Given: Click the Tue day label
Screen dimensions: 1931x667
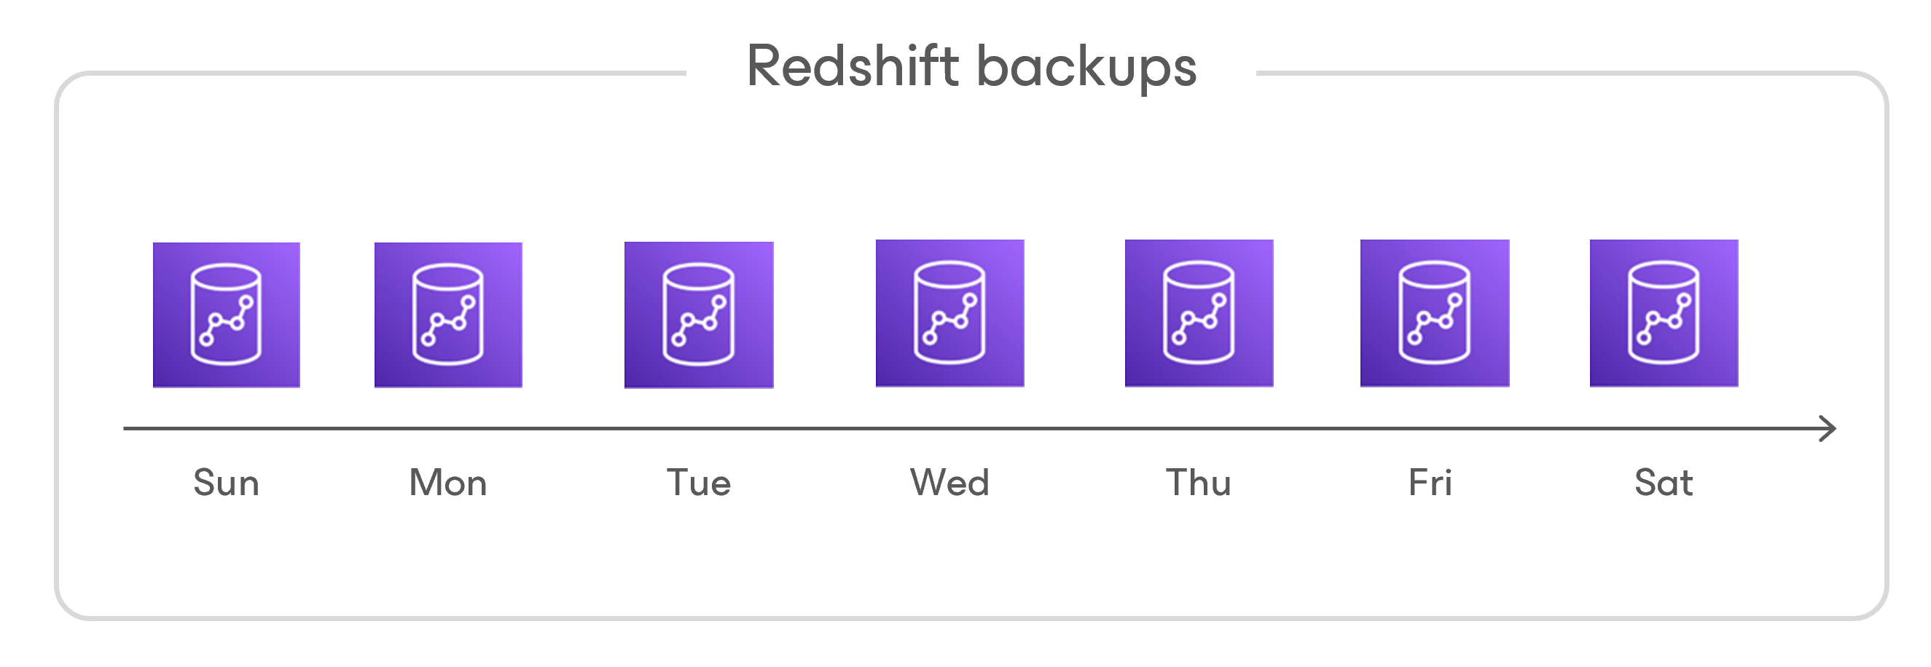Looking at the screenshot, I should (x=699, y=483).
